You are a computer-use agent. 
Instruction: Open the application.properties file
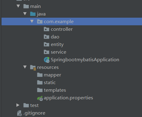[68, 98]
